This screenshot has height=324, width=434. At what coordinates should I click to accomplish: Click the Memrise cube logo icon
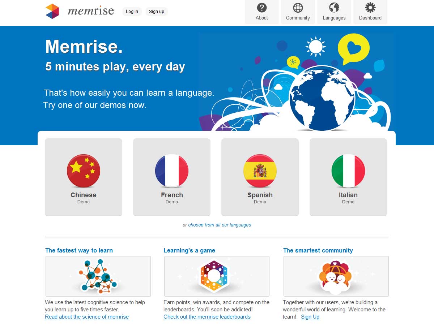tap(52, 11)
